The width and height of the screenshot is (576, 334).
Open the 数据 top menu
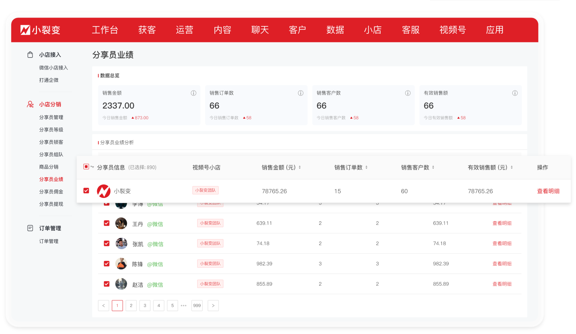(335, 30)
